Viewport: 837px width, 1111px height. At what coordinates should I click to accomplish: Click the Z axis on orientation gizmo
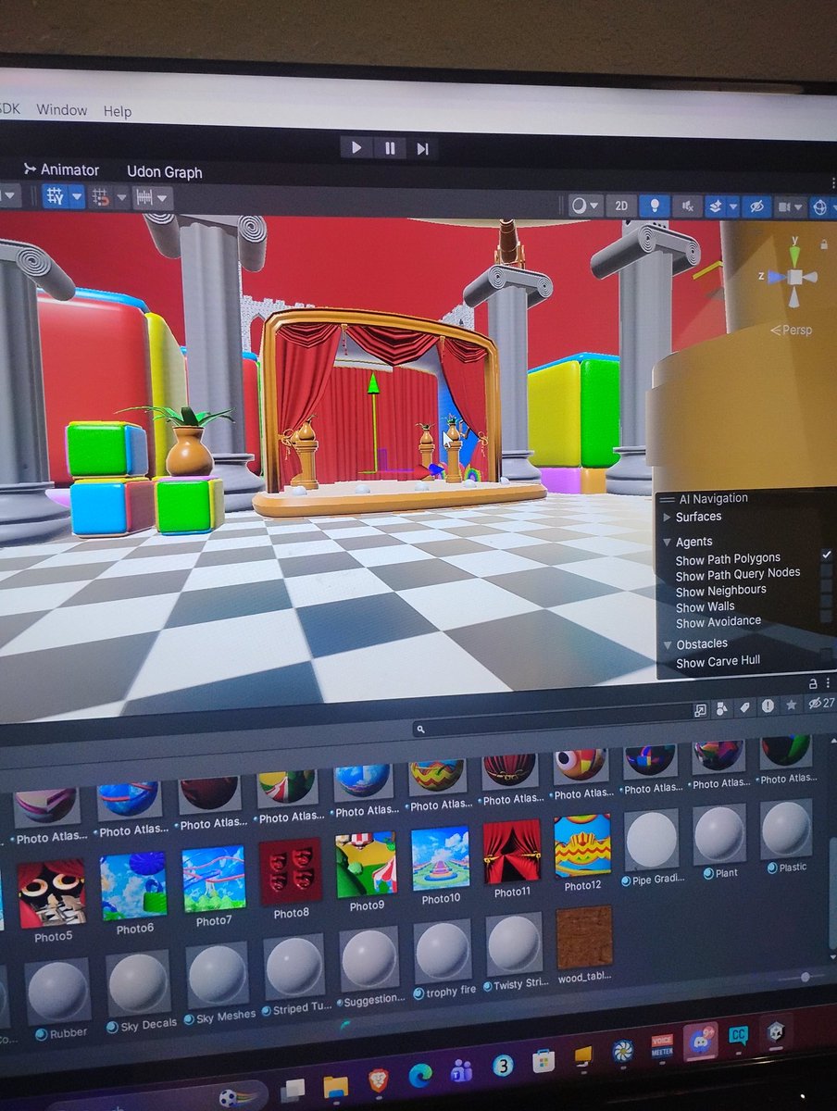tap(774, 276)
